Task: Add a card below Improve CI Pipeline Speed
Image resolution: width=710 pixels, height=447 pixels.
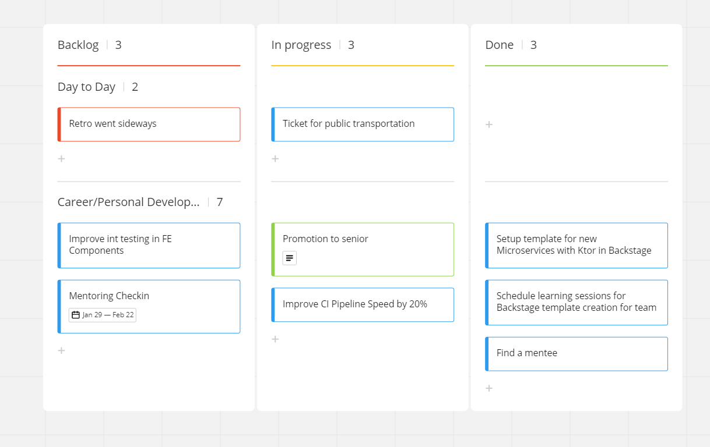Action: [275, 339]
